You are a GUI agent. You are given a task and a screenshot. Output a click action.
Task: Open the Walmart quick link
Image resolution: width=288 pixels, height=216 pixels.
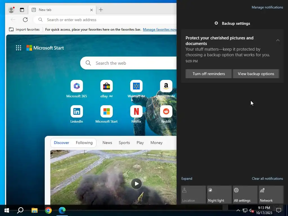pos(136,89)
